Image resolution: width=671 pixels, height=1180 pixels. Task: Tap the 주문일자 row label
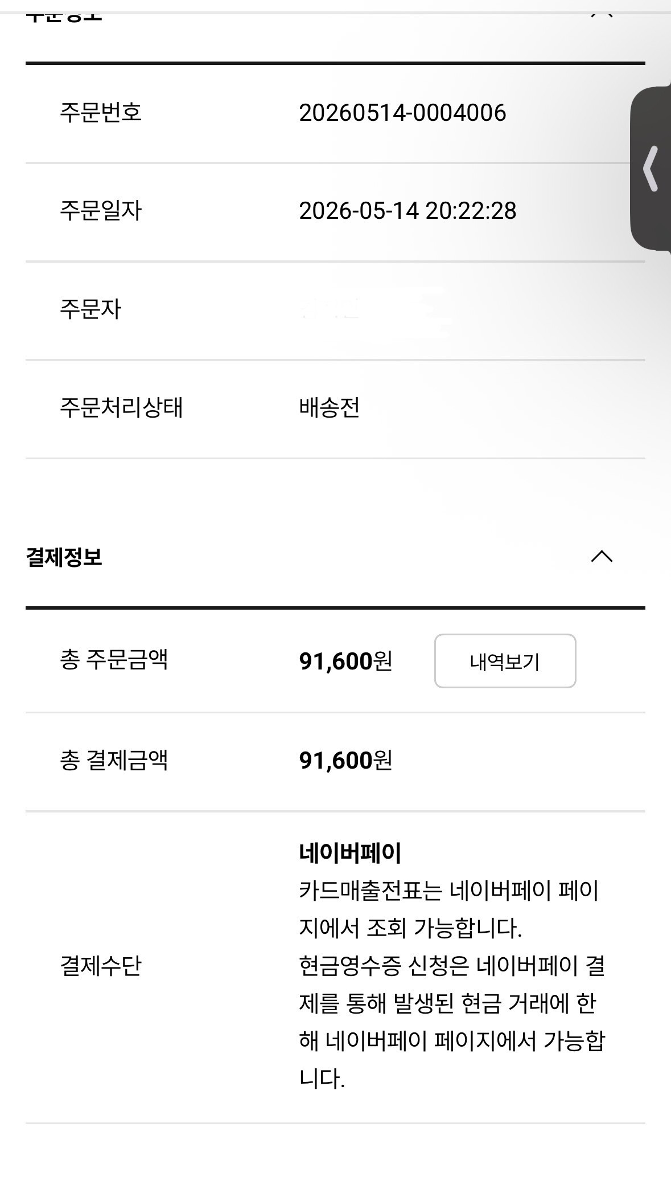101,211
